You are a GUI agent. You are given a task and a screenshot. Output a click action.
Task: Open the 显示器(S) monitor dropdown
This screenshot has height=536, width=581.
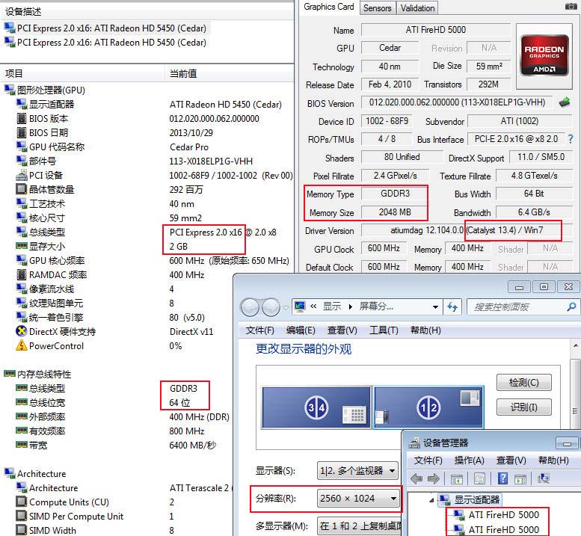click(x=357, y=471)
